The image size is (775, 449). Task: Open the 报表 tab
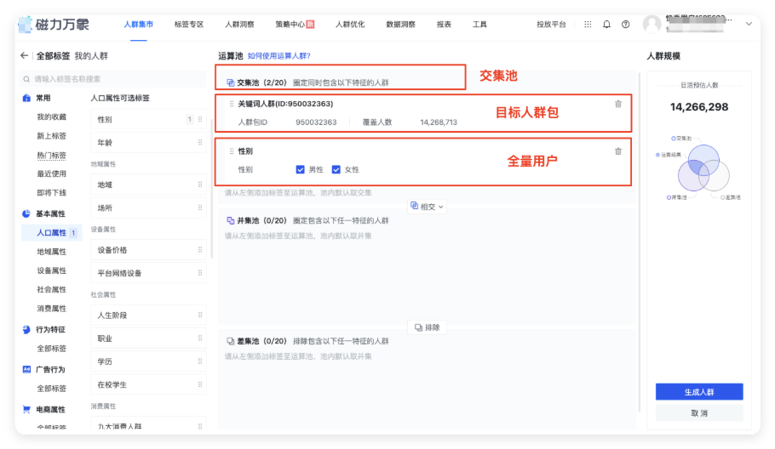(x=444, y=24)
